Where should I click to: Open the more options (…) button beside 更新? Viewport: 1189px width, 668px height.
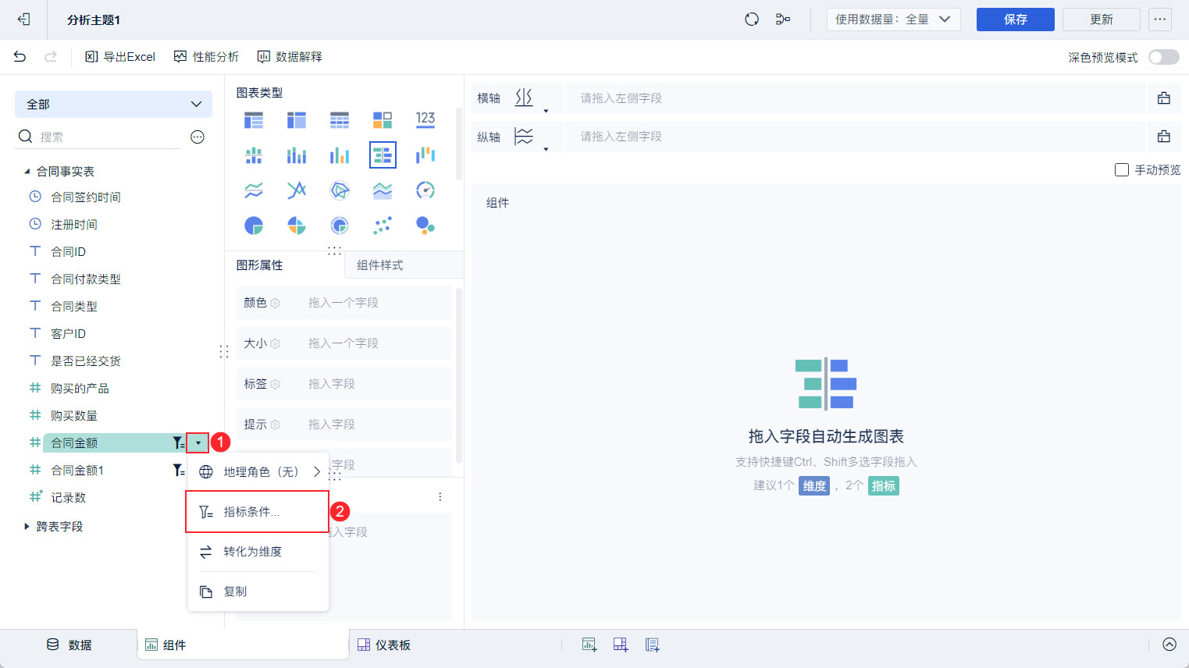(x=1160, y=20)
